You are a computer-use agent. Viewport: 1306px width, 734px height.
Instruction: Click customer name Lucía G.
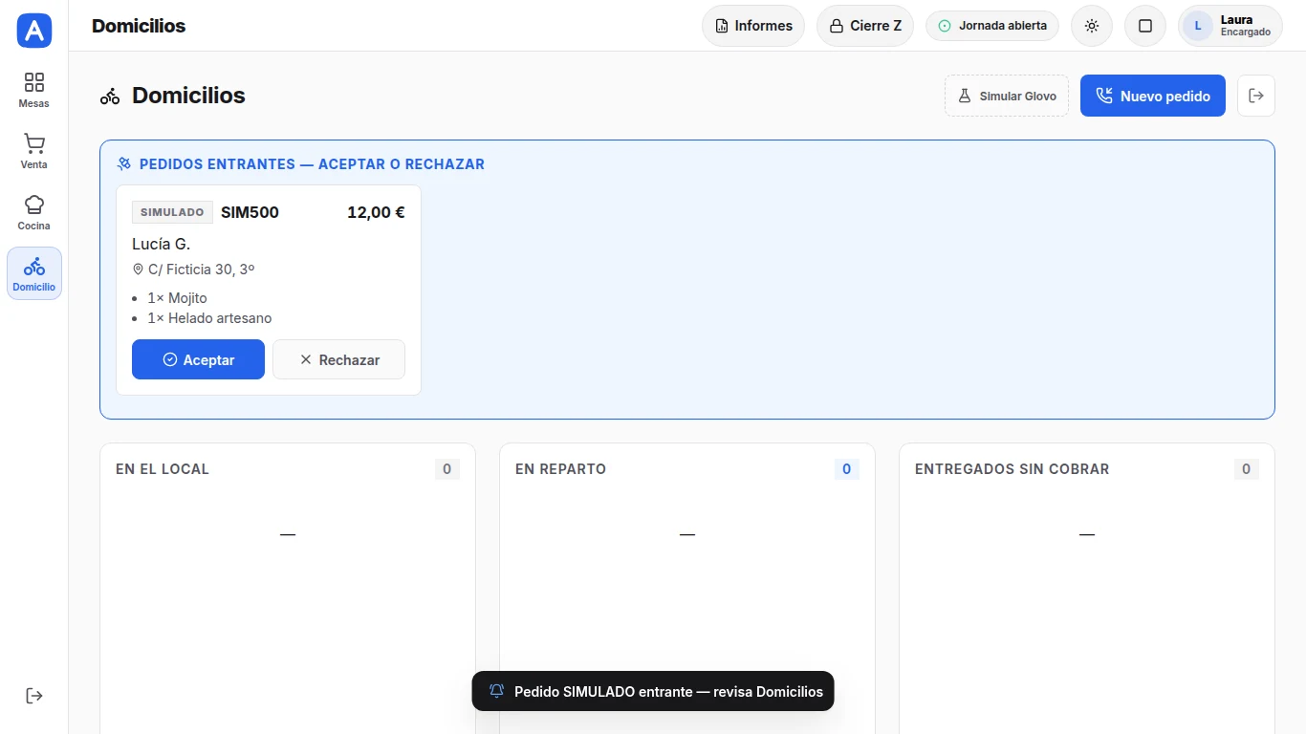(161, 244)
